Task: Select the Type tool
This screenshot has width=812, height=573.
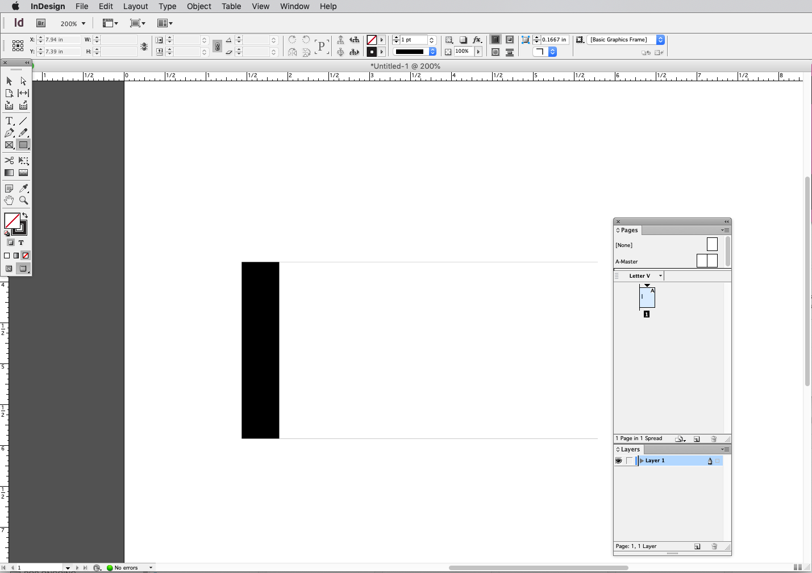Action: (x=9, y=121)
